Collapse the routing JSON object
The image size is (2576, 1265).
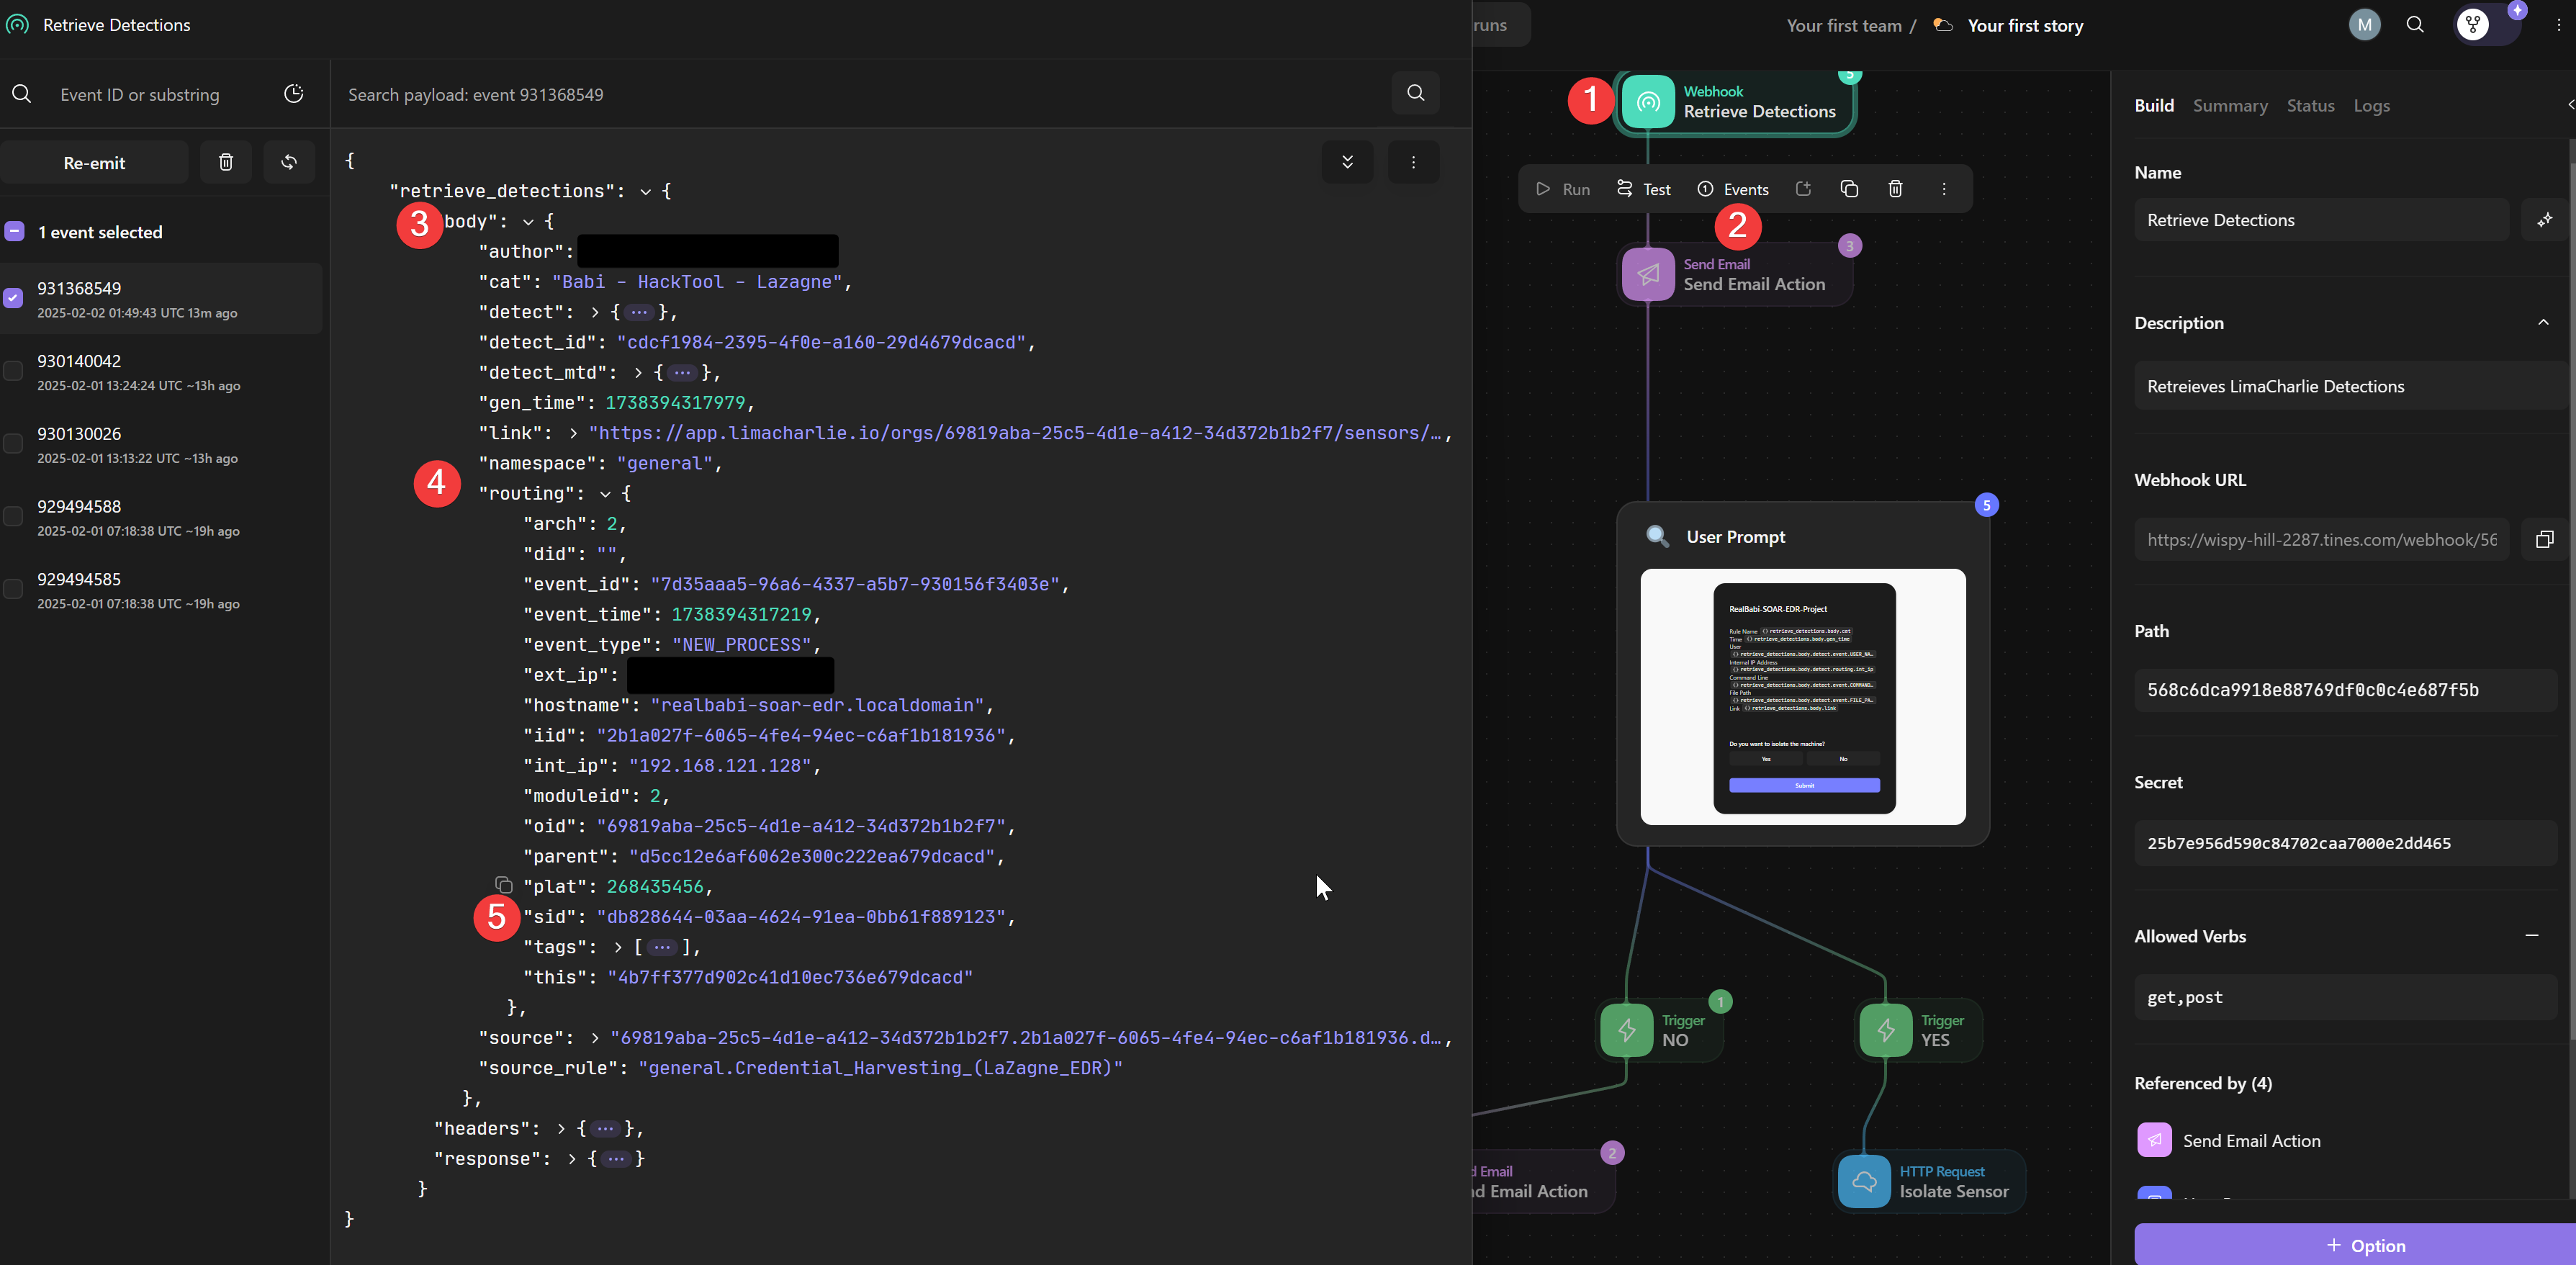pos(604,494)
